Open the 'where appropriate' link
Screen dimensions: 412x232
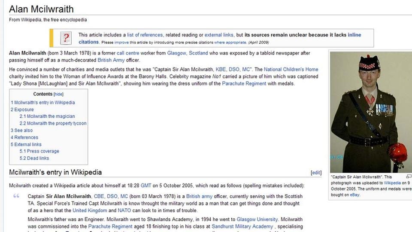click(x=230, y=43)
